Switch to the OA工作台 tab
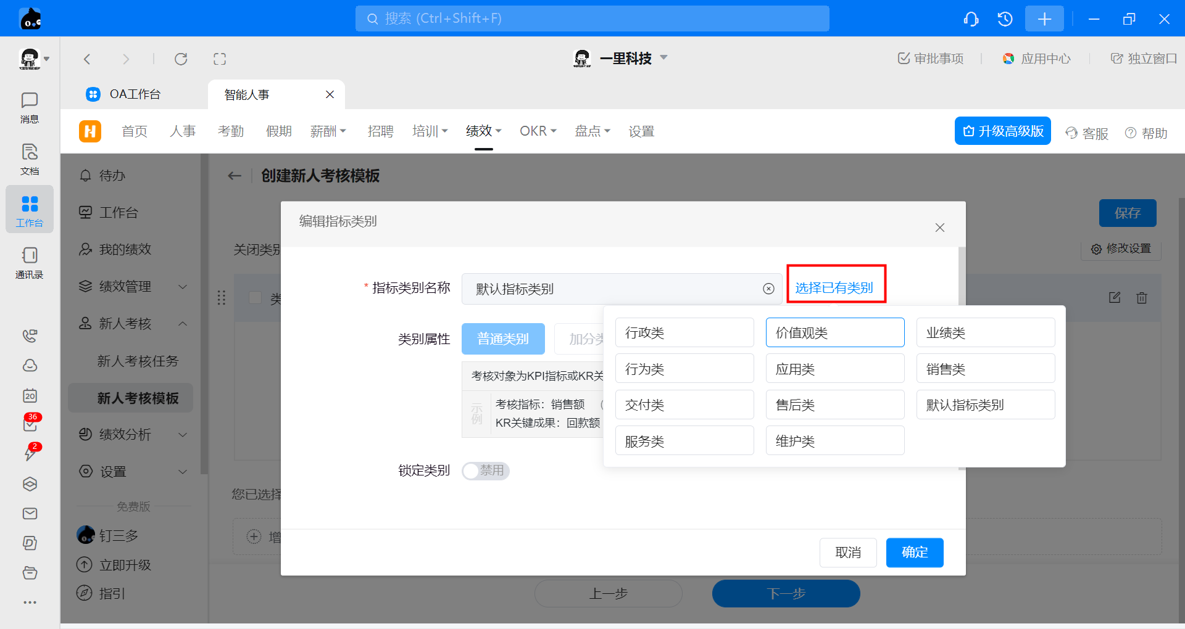The image size is (1185, 629). click(x=135, y=94)
